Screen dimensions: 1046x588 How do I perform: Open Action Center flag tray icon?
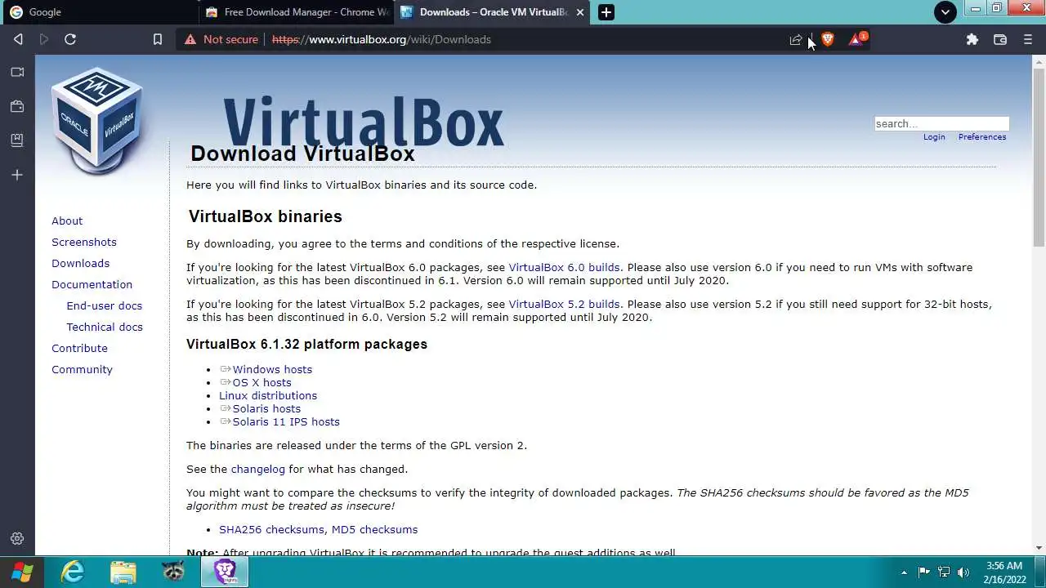click(924, 572)
